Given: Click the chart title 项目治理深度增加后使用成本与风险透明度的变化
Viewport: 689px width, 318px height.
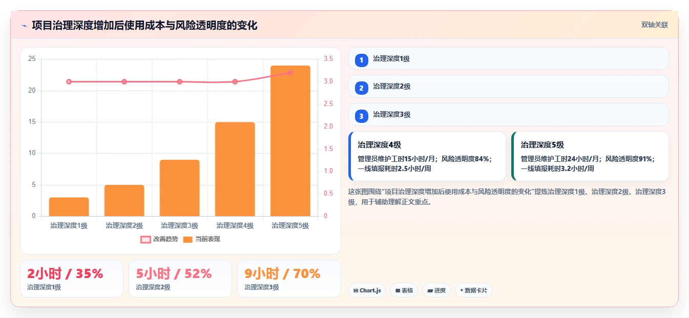Looking at the screenshot, I should [144, 26].
